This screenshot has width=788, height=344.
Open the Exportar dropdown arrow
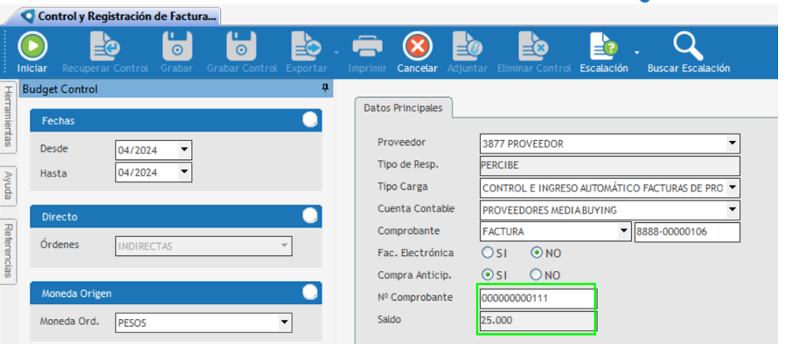pyautogui.click(x=336, y=52)
